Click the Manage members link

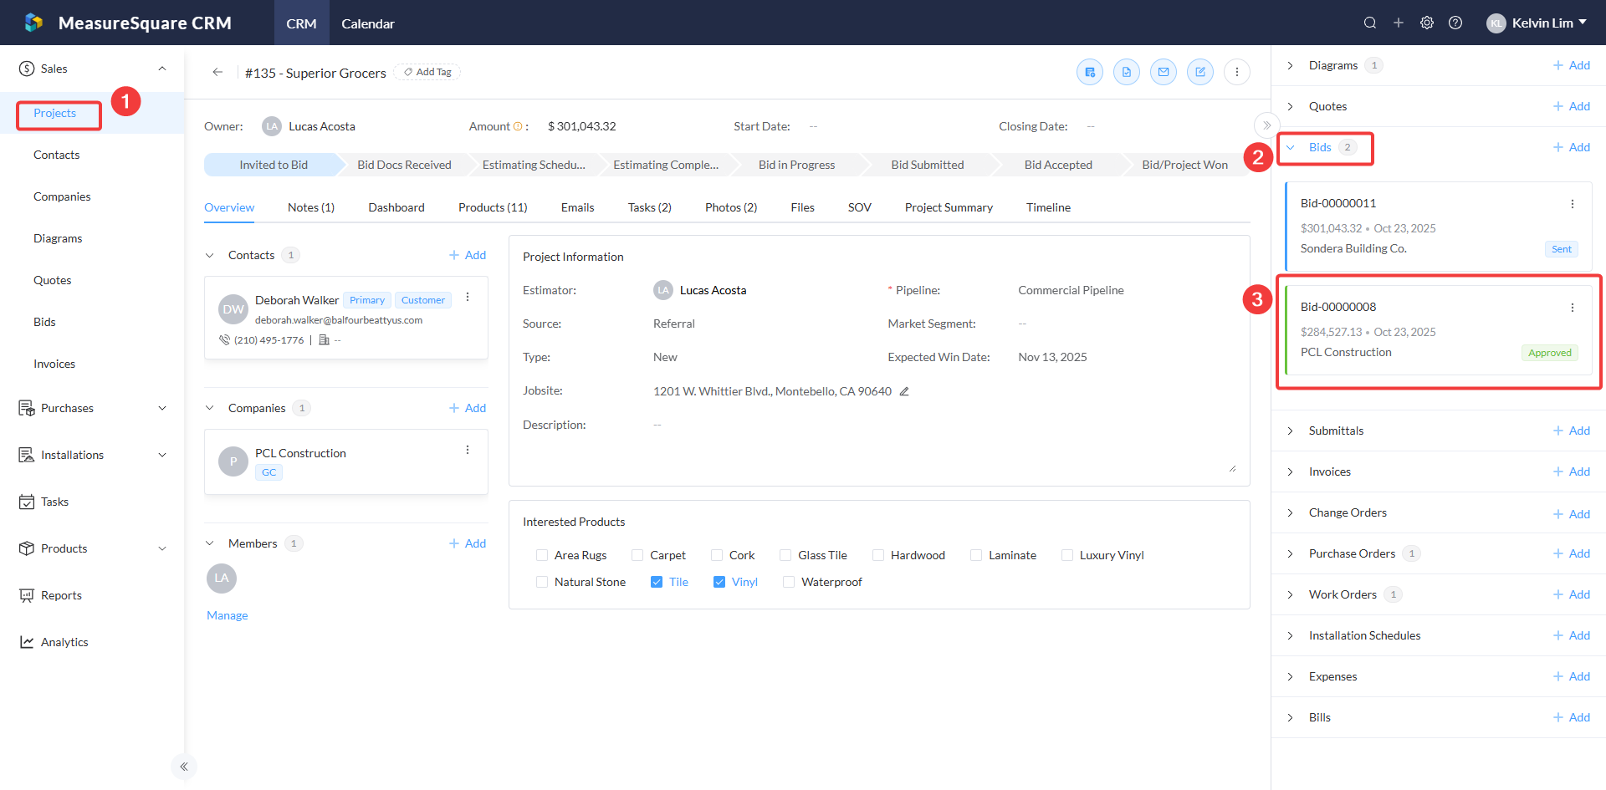pos(228,615)
